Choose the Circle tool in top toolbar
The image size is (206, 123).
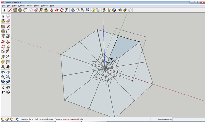coord(20,10)
